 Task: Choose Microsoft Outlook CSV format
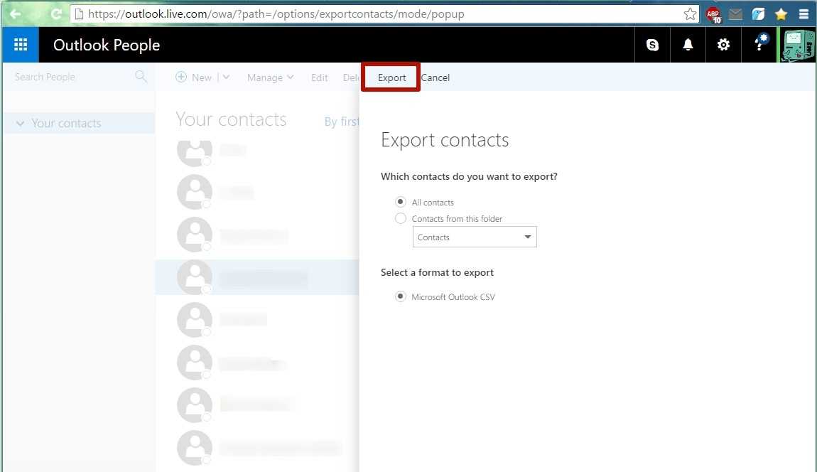[401, 296]
